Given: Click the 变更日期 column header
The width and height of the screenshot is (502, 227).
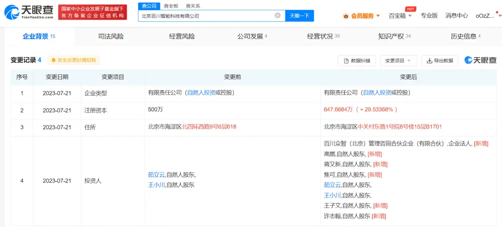Looking at the screenshot, I should [x=57, y=77].
